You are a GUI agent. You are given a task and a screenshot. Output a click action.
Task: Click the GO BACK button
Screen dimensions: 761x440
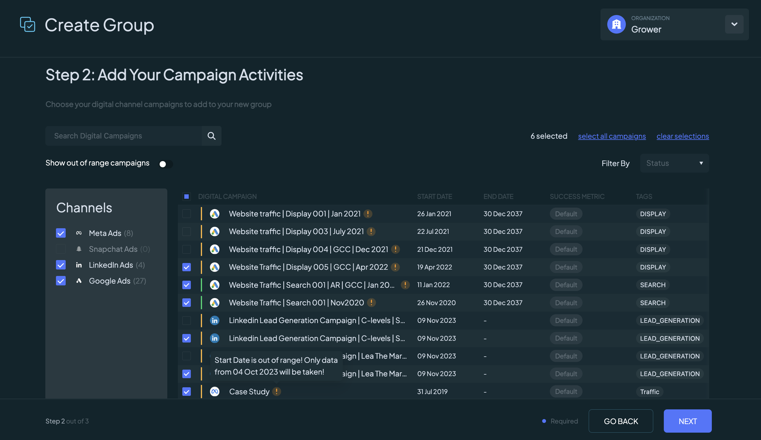click(621, 421)
